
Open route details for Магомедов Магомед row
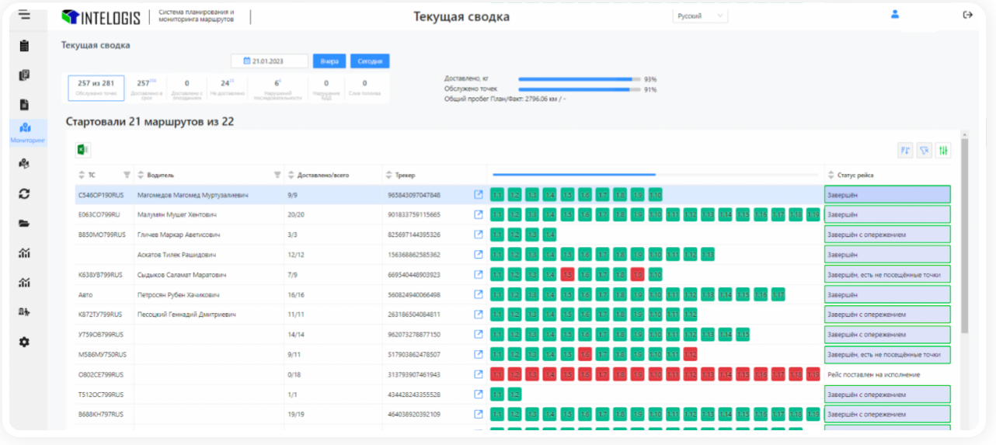(x=479, y=195)
